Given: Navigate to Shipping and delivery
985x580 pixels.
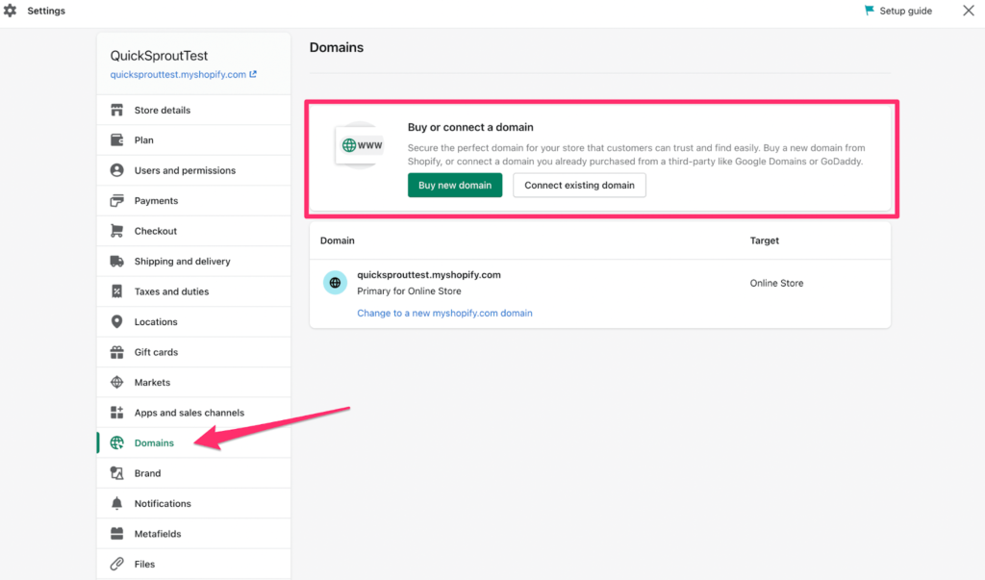Looking at the screenshot, I should pos(193,261).
